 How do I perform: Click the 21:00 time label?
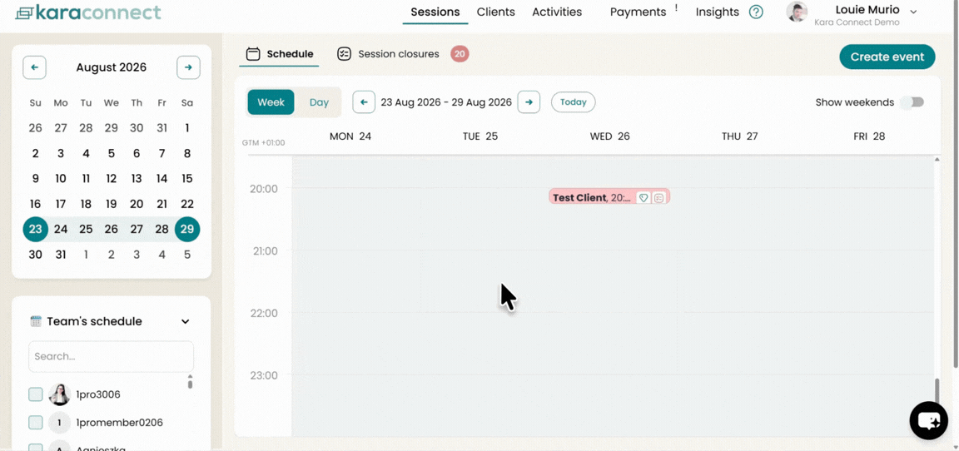pyautogui.click(x=264, y=251)
